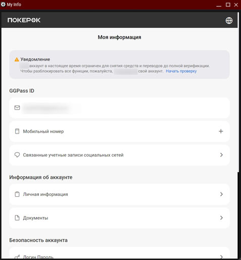This screenshot has width=241, height=260.
Task: Click the blurred email address field
Action: pyautogui.click(x=119, y=108)
